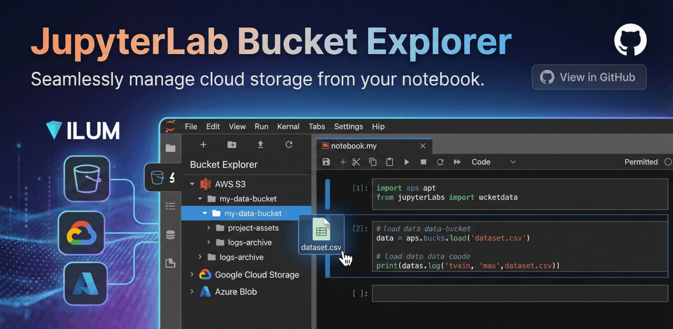The image size is (673, 329).
Task: Click the Azure Blob icon in tree
Action: coord(205,292)
